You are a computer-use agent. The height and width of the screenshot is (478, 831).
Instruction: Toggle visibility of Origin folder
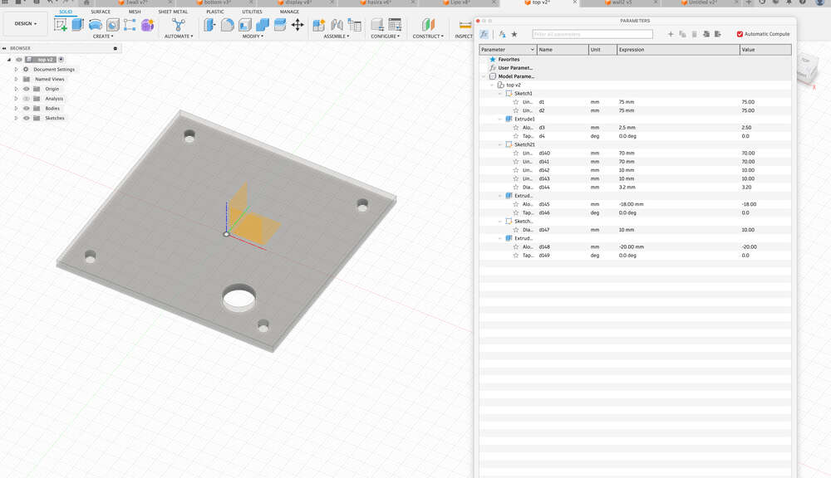click(26, 89)
